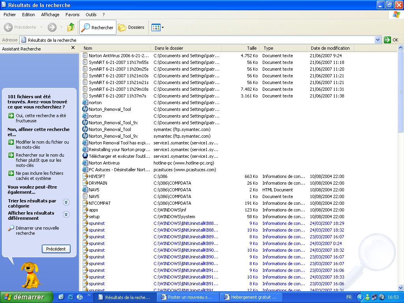Select setup file in WINDOWS\system
The image size is (404, 303).
click(94, 217)
